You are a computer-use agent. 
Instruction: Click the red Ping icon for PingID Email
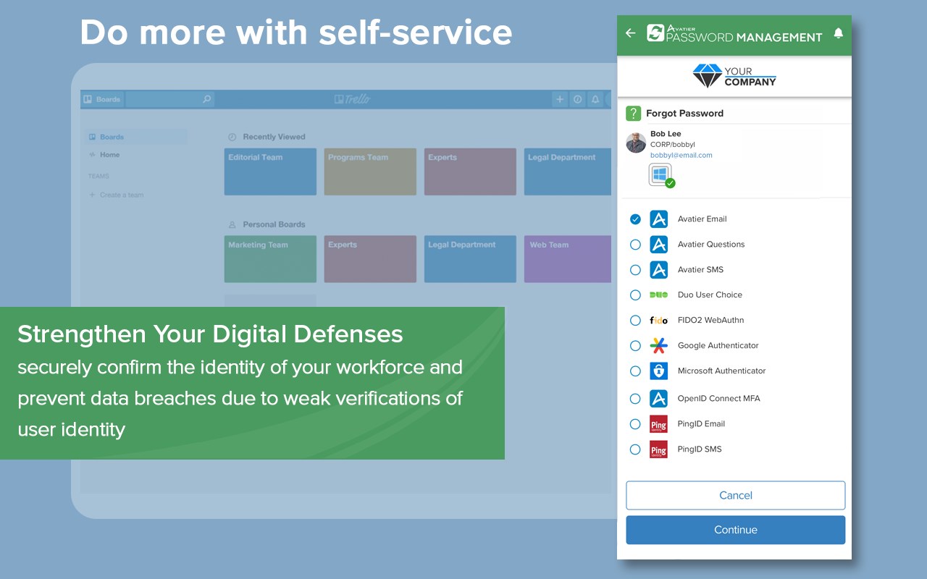click(658, 424)
